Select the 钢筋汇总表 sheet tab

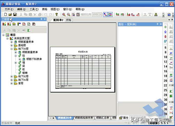coord(103,118)
